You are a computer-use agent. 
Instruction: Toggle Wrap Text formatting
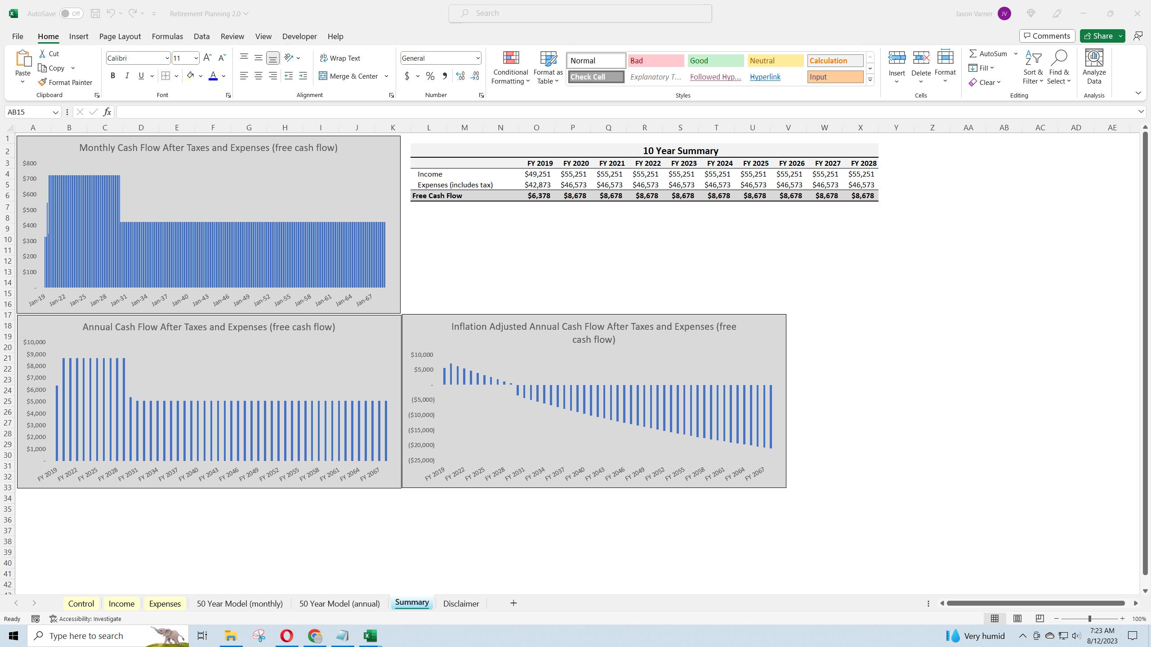click(x=340, y=58)
